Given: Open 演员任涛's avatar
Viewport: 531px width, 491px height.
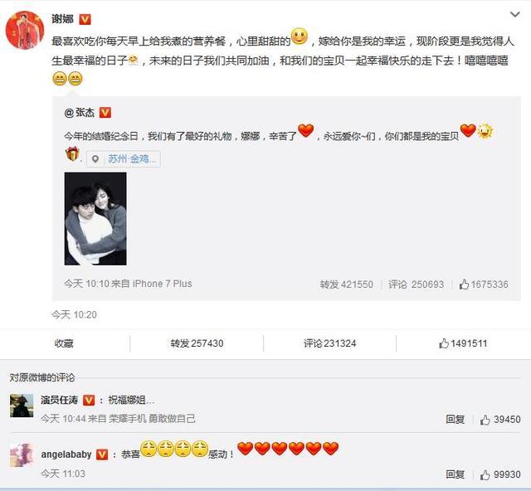Looking at the screenshot, I should pyautogui.click(x=22, y=406).
